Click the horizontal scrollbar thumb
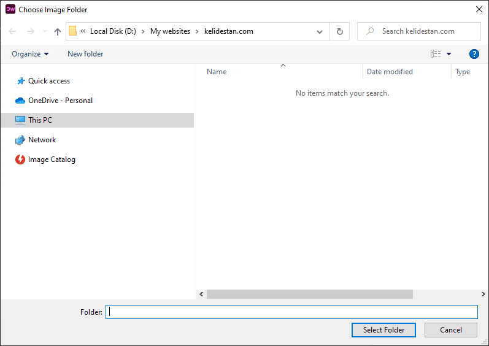The width and height of the screenshot is (489, 346). click(310, 294)
